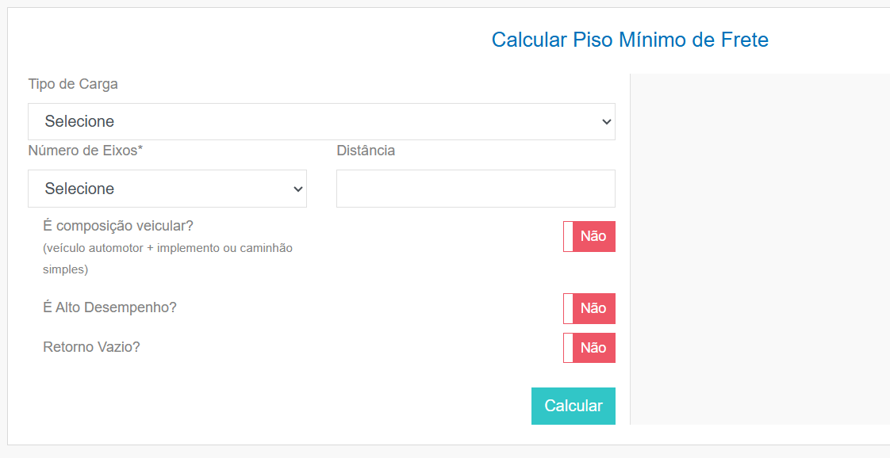Click the Tipo de Carga label

tap(73, 84)
